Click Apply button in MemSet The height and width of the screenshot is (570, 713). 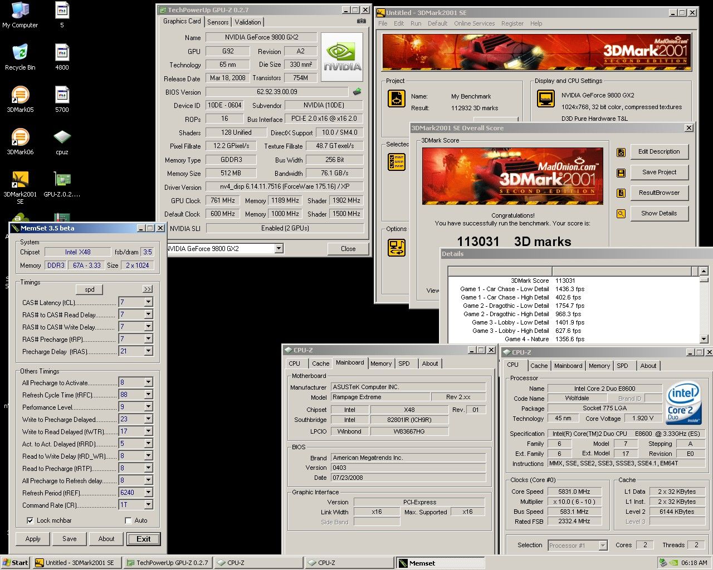tap(33, 539)
